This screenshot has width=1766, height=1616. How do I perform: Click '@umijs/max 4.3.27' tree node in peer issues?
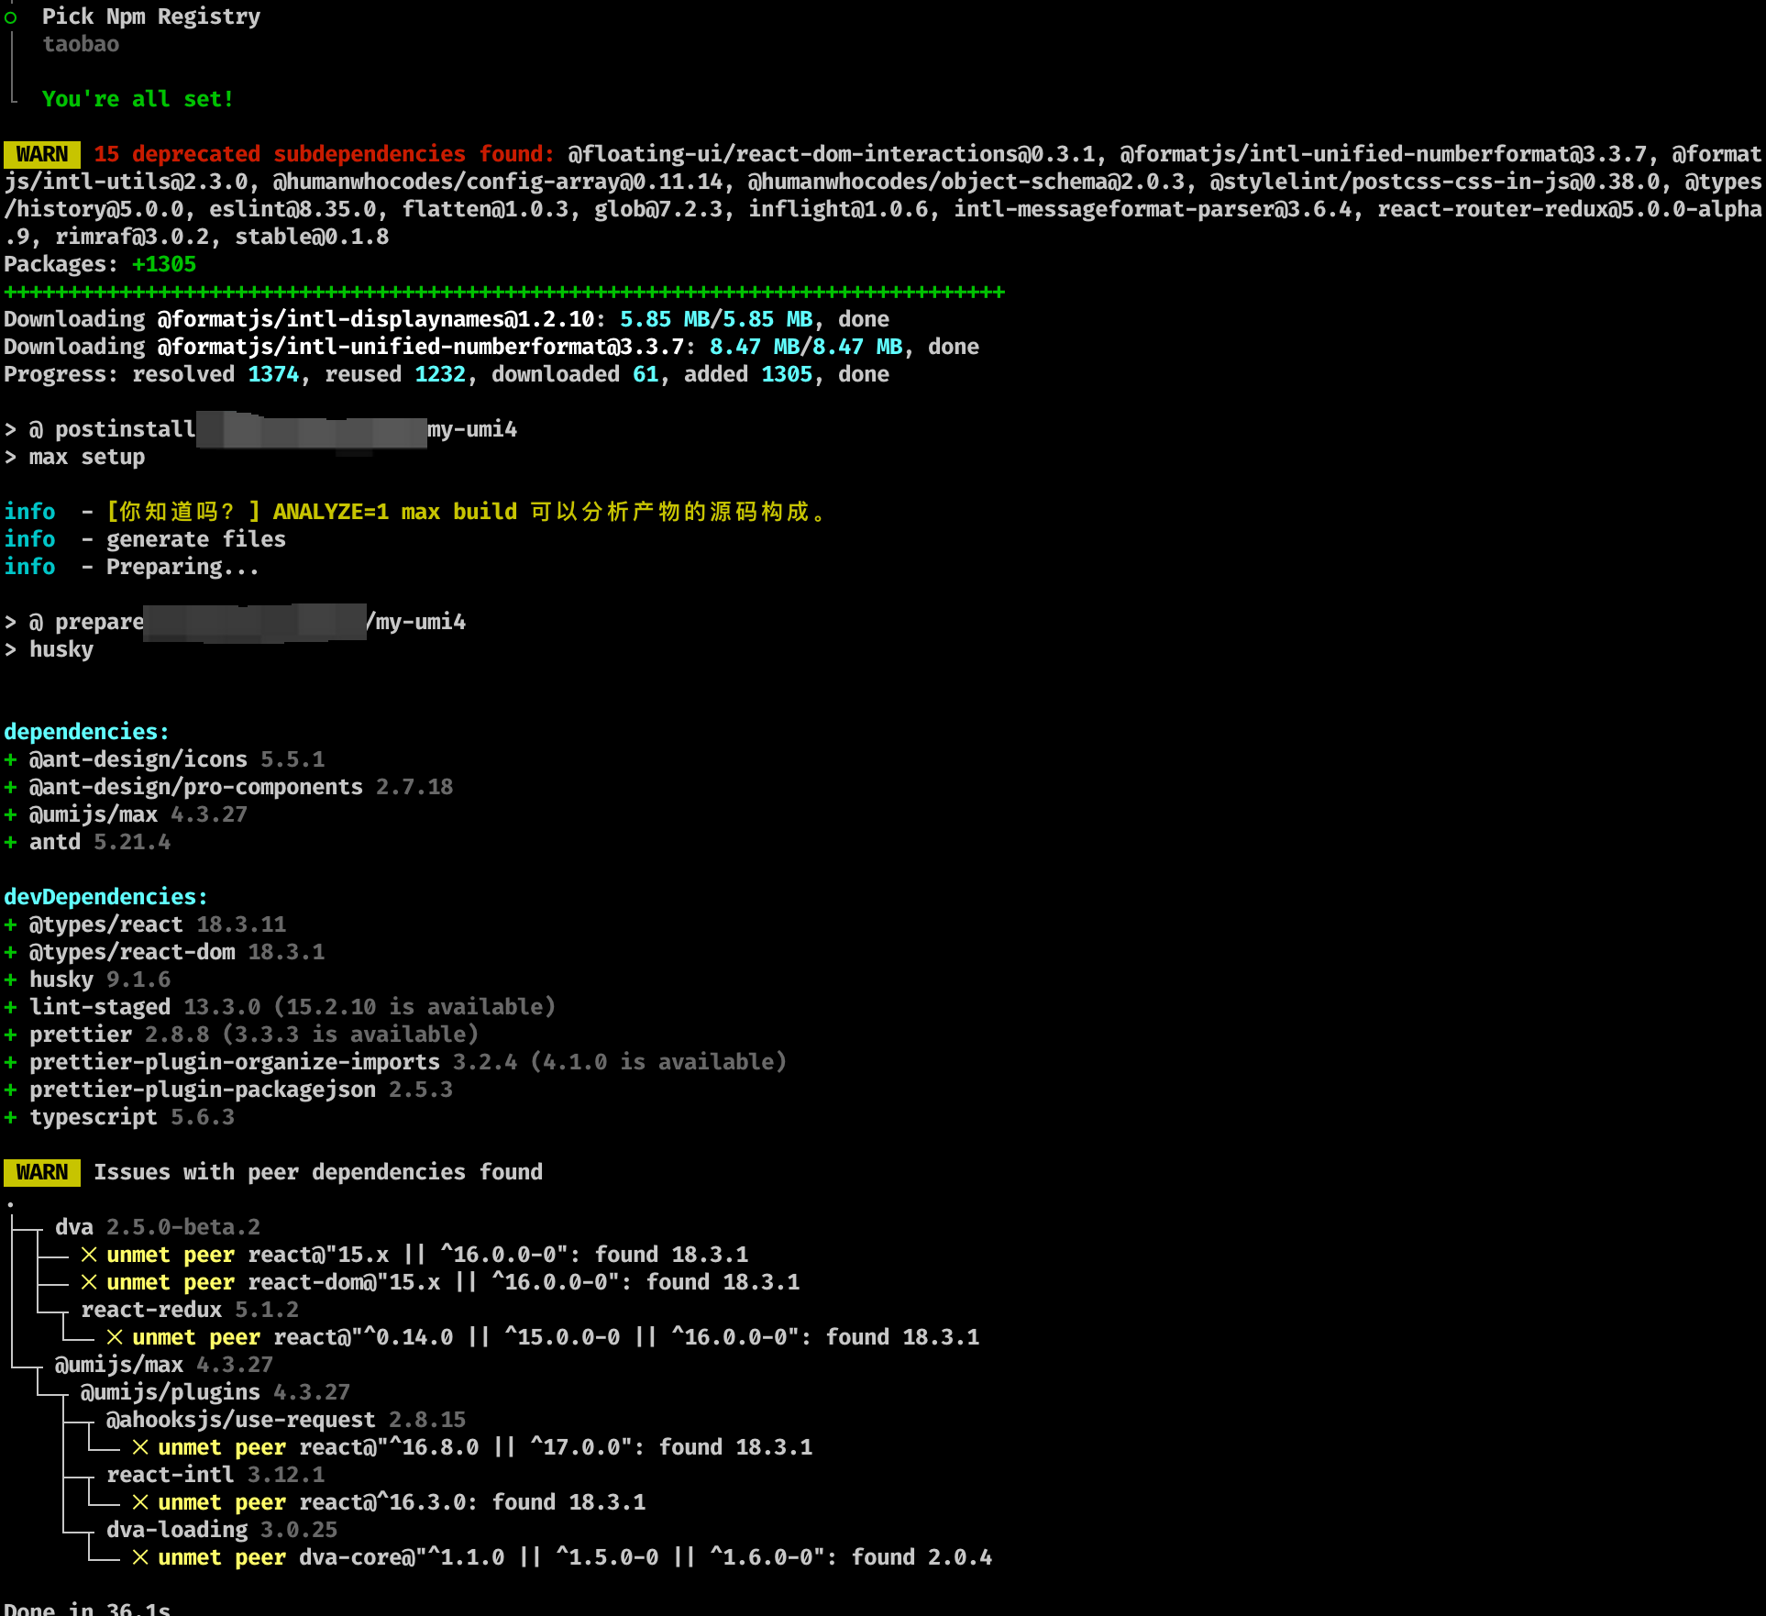pyautogui.click(x=164, y=1365)
